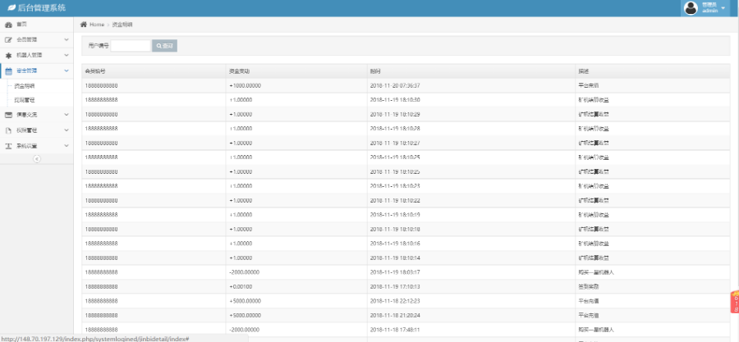The image size is (739, 342).
Task: Click the text icon for 系统设置
Action: (8, 146)
